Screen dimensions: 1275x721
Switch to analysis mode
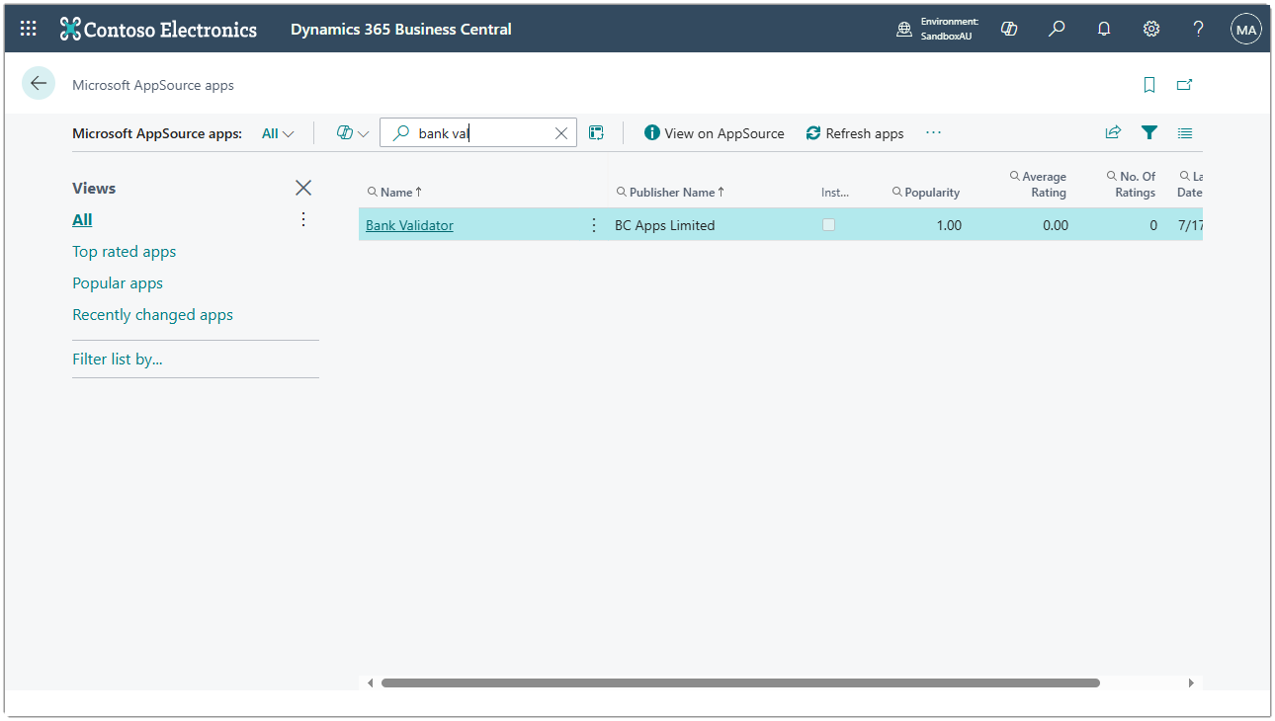click(596, 133)
